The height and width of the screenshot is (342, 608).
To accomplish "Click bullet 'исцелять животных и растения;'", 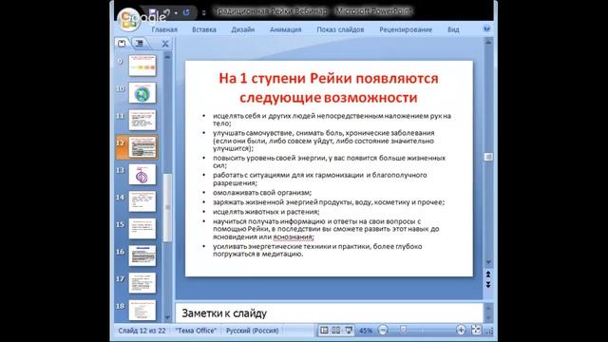I will 266,212.
